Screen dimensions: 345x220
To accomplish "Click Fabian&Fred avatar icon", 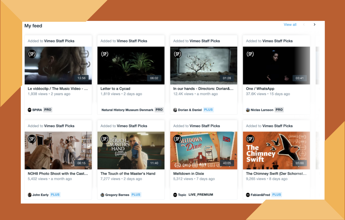I will click(x=248, y=195).
